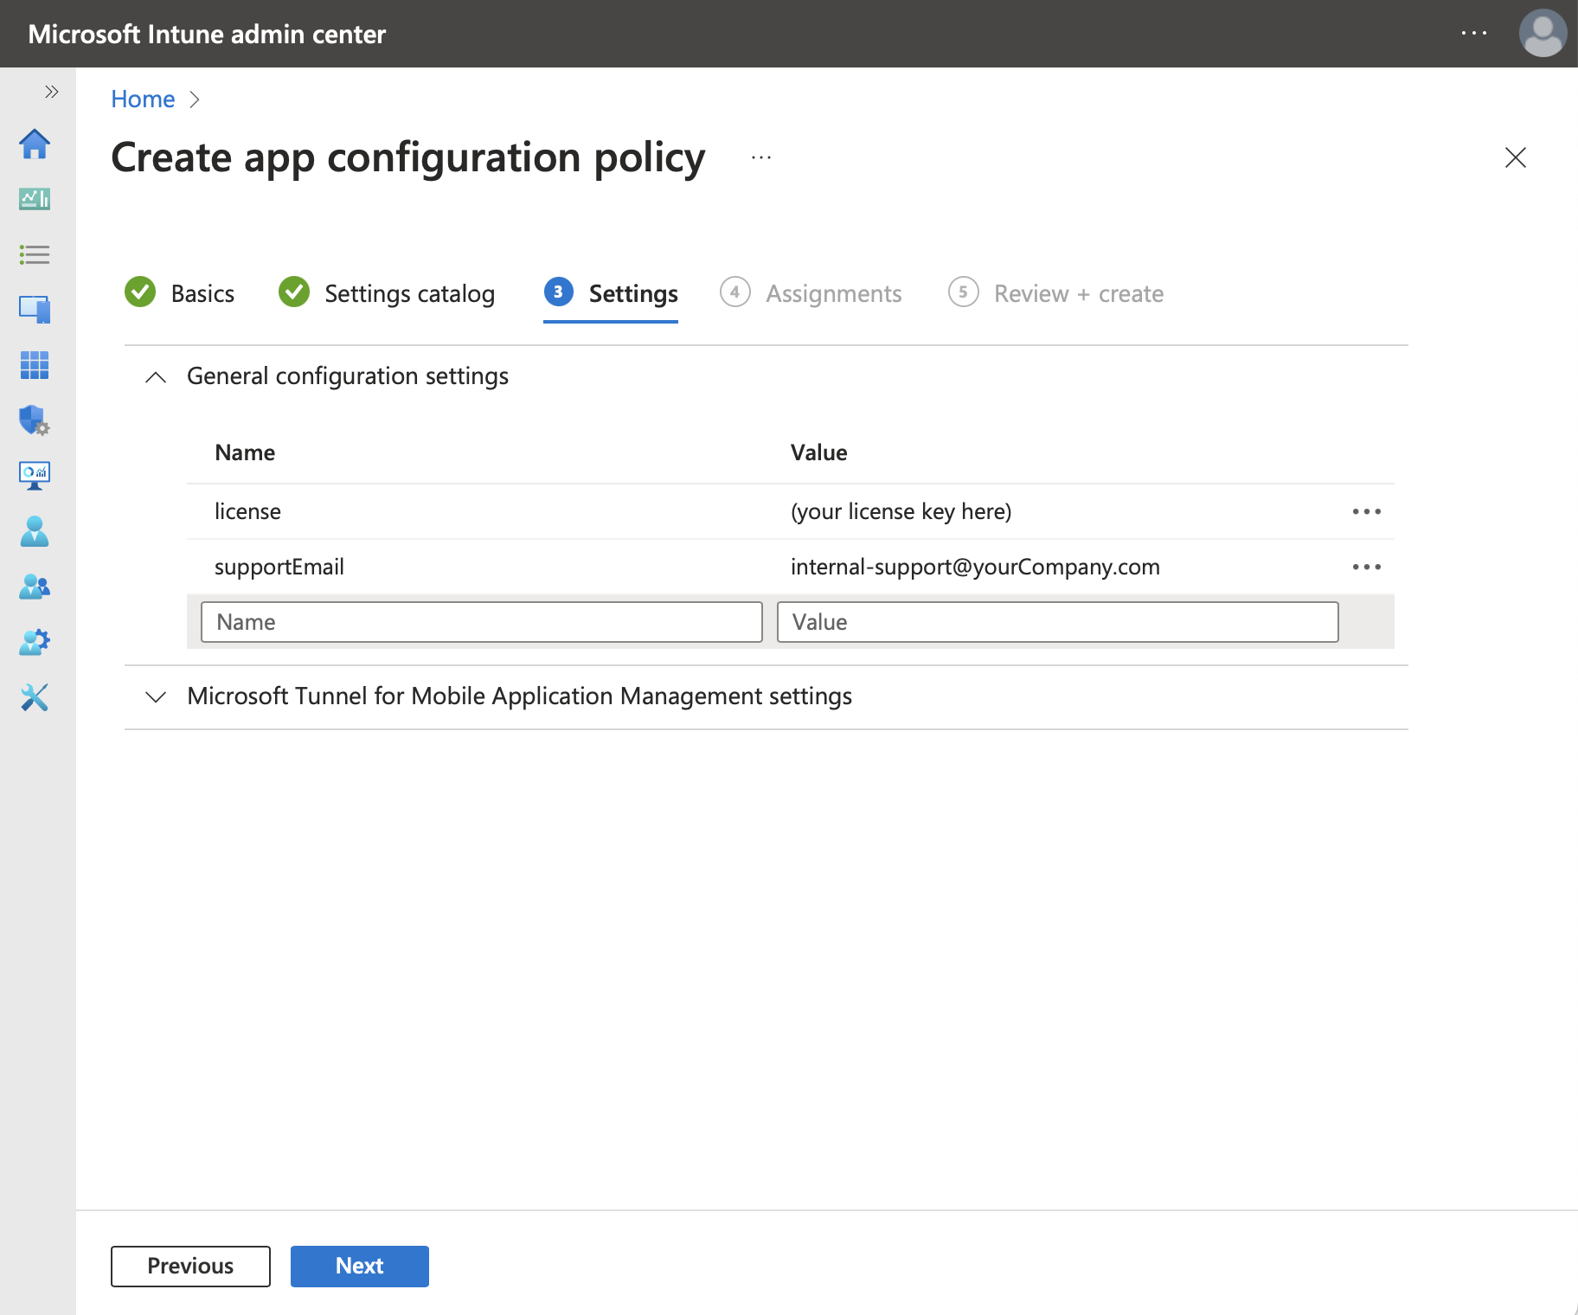Open Home icon in sidebar
The height and width of the screenshot is (1315, 1578).
pos(35,144)
